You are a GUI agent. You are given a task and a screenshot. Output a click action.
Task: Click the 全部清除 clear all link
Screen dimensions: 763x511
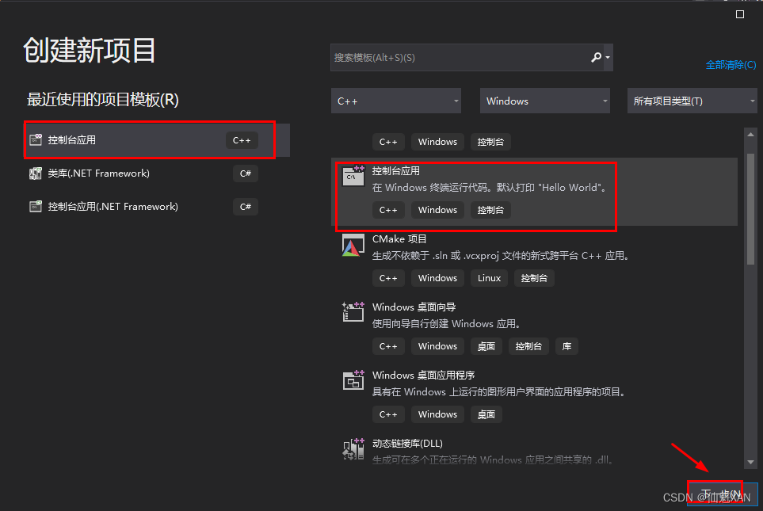click(x=731, y=65)
